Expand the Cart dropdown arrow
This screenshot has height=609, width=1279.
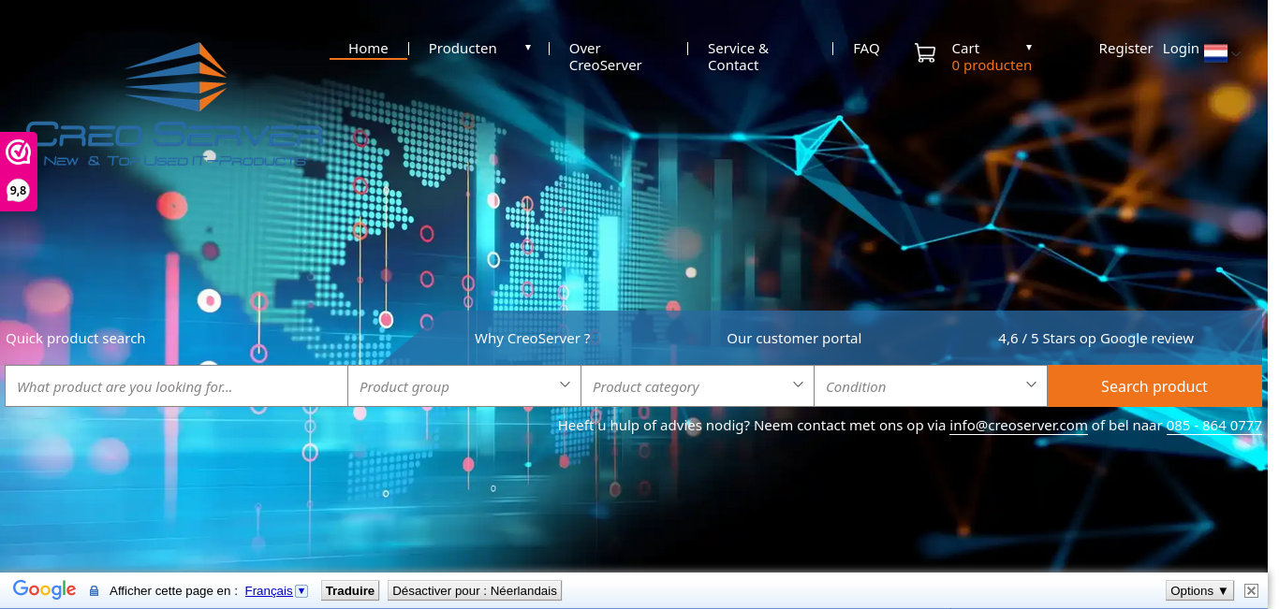click(1029, 47)
